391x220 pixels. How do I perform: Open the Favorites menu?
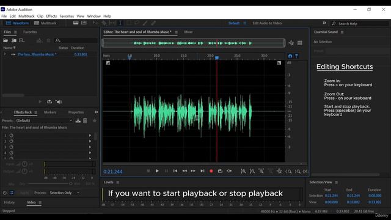[x=67, y=16]
